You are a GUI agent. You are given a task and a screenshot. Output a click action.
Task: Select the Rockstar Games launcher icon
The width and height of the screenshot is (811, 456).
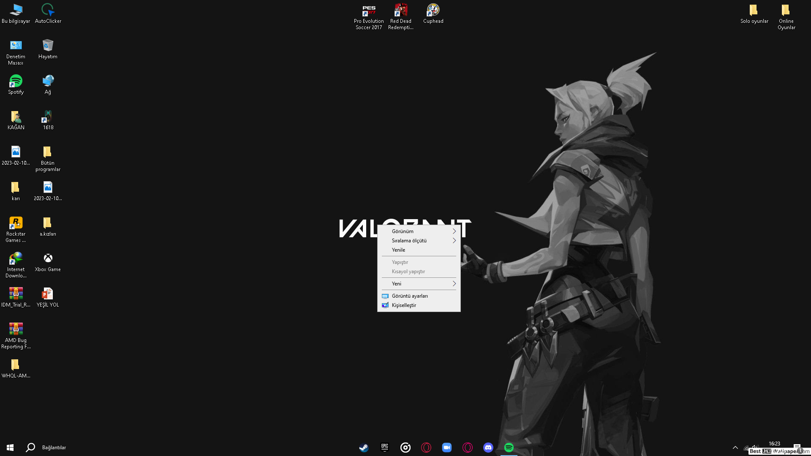[x=16, y=229]
